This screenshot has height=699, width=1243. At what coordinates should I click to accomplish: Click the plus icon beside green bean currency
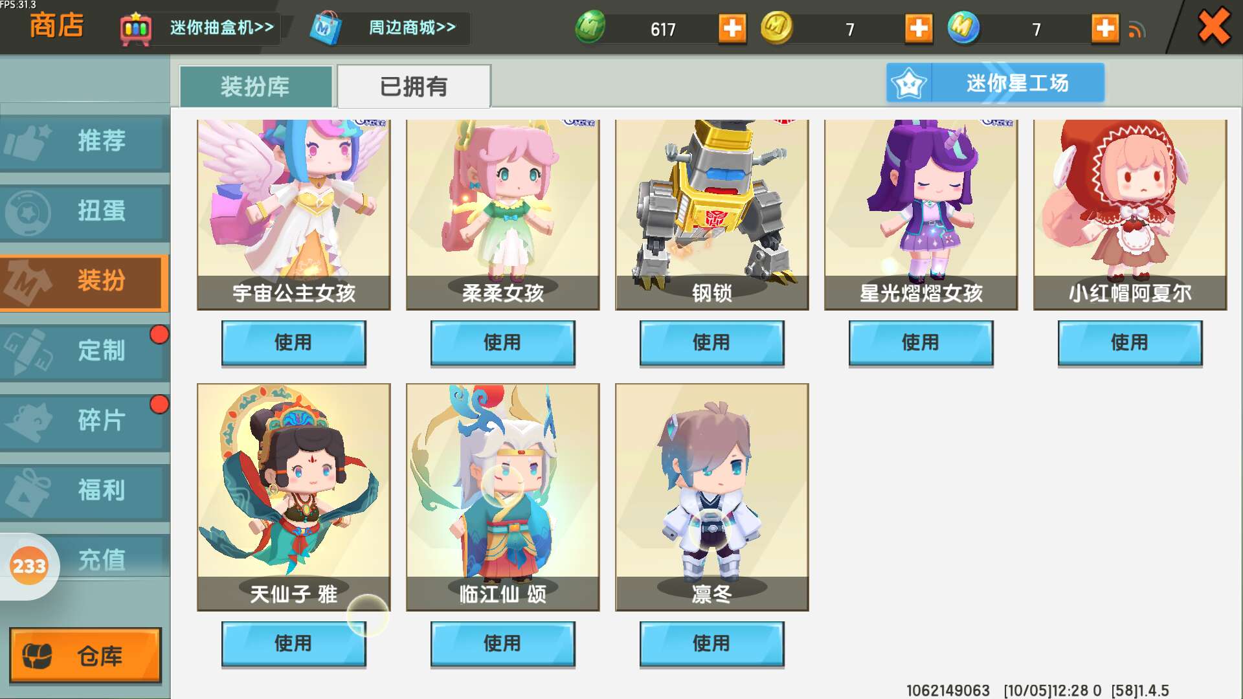[x=732, y=28]
